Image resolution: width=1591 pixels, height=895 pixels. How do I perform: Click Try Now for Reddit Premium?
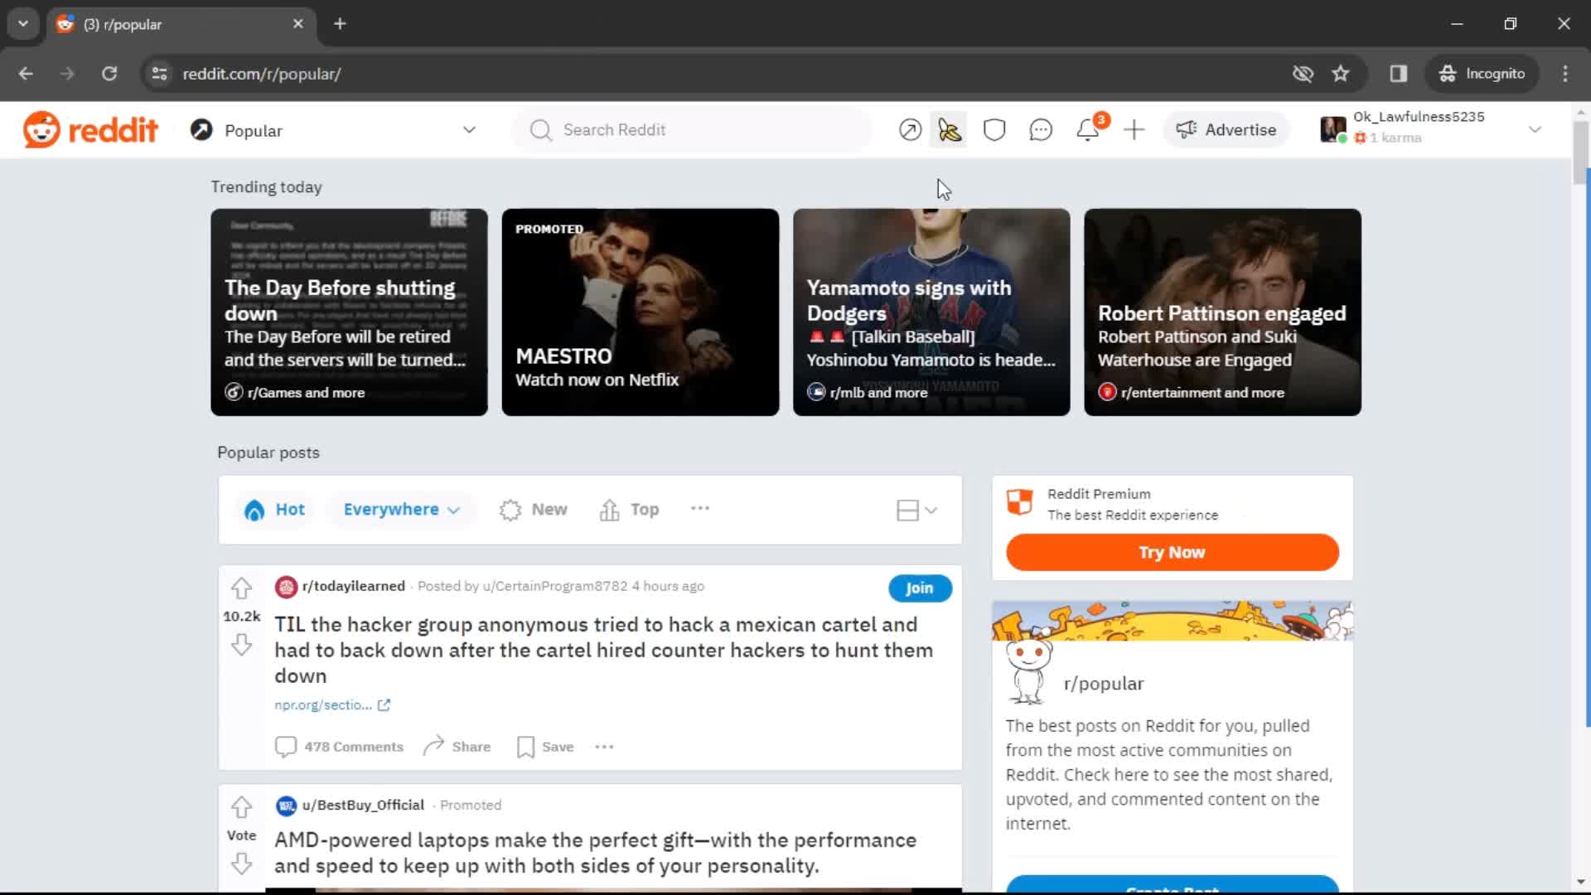point(1172,552)
